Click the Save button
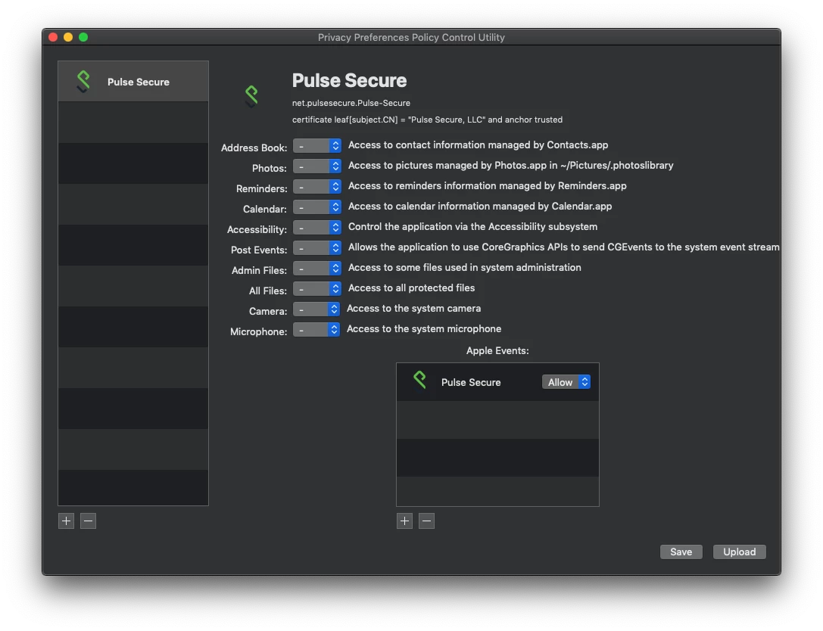 tap(681, 552)
